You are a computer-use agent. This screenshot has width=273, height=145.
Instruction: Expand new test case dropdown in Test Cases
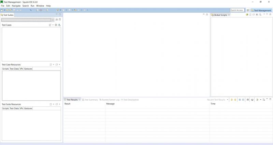click(x=53, y=25)
